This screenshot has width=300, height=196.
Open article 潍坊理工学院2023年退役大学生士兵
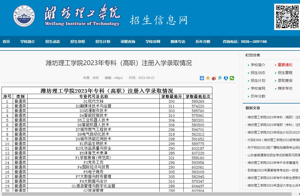pos(274,186)
